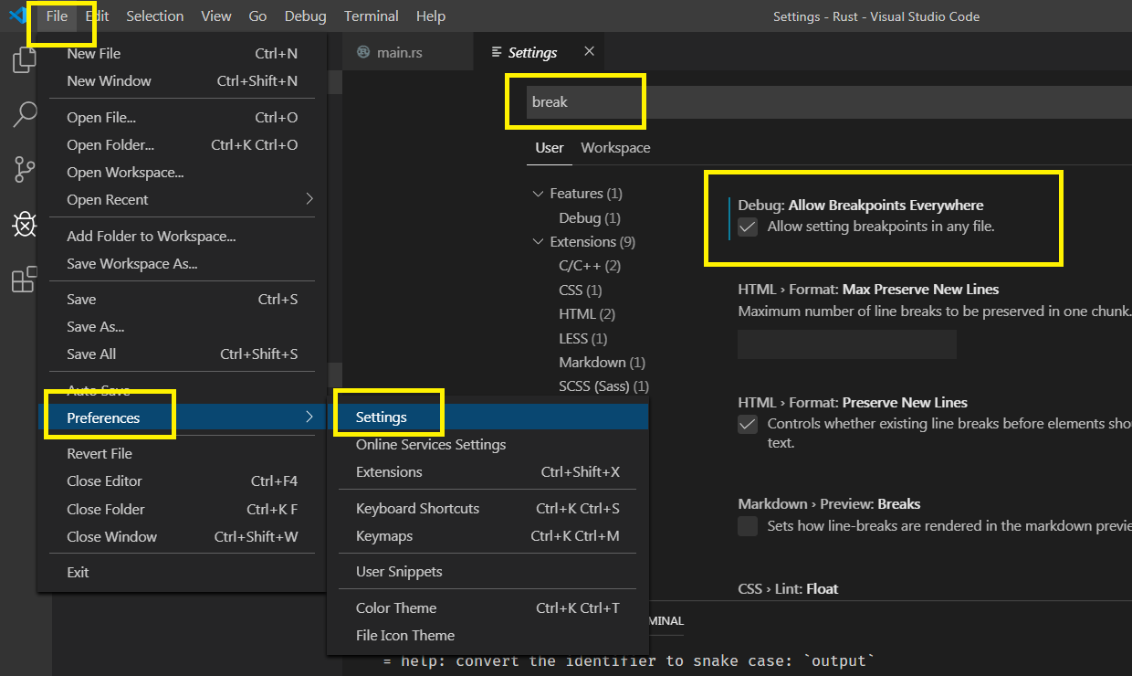1132x676 pixels.
Task: Collapse the Extensions (9) tree group
Action: [538, 242]
